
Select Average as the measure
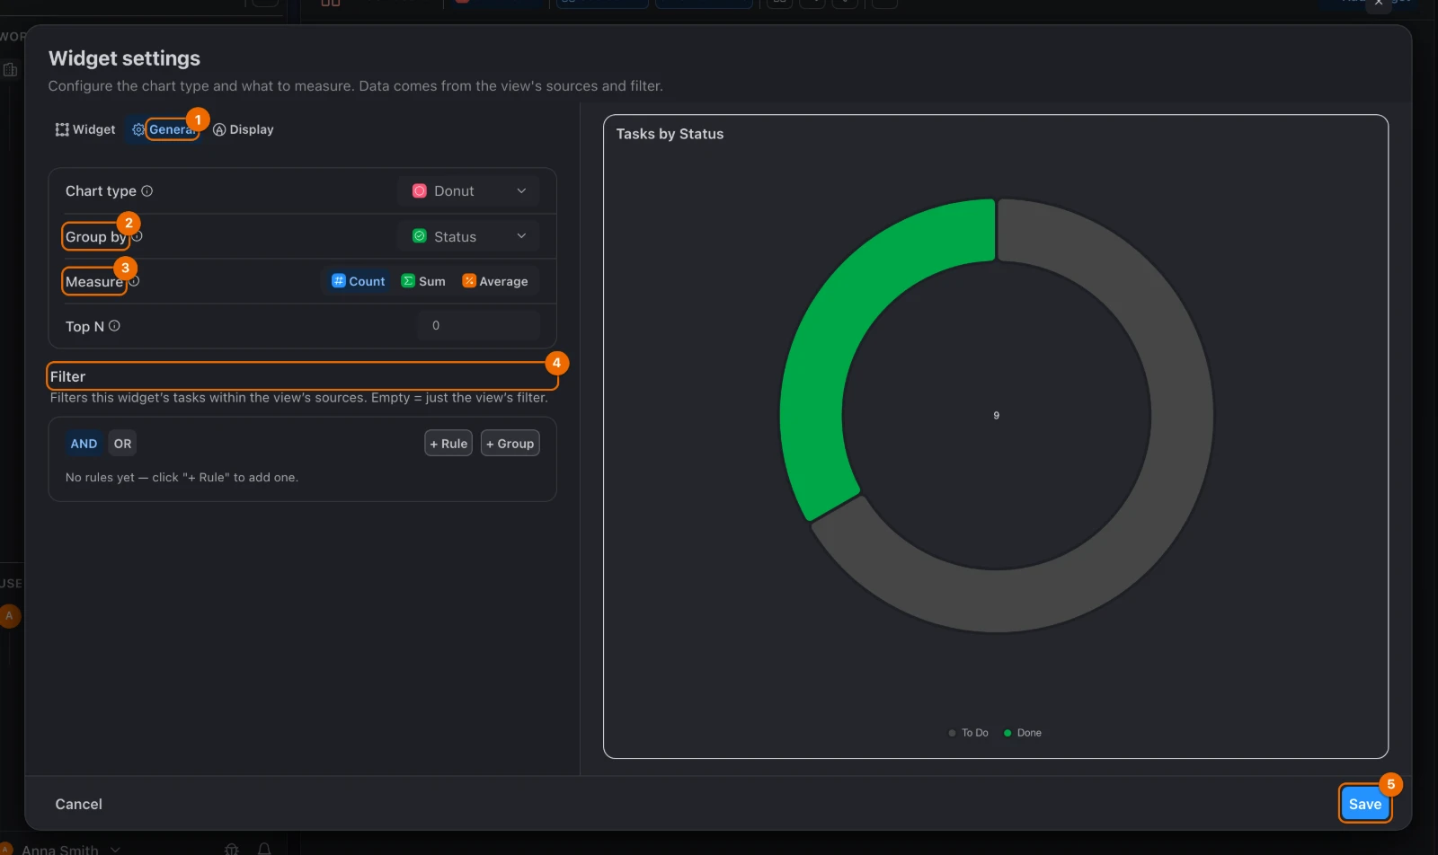(495, 281)
